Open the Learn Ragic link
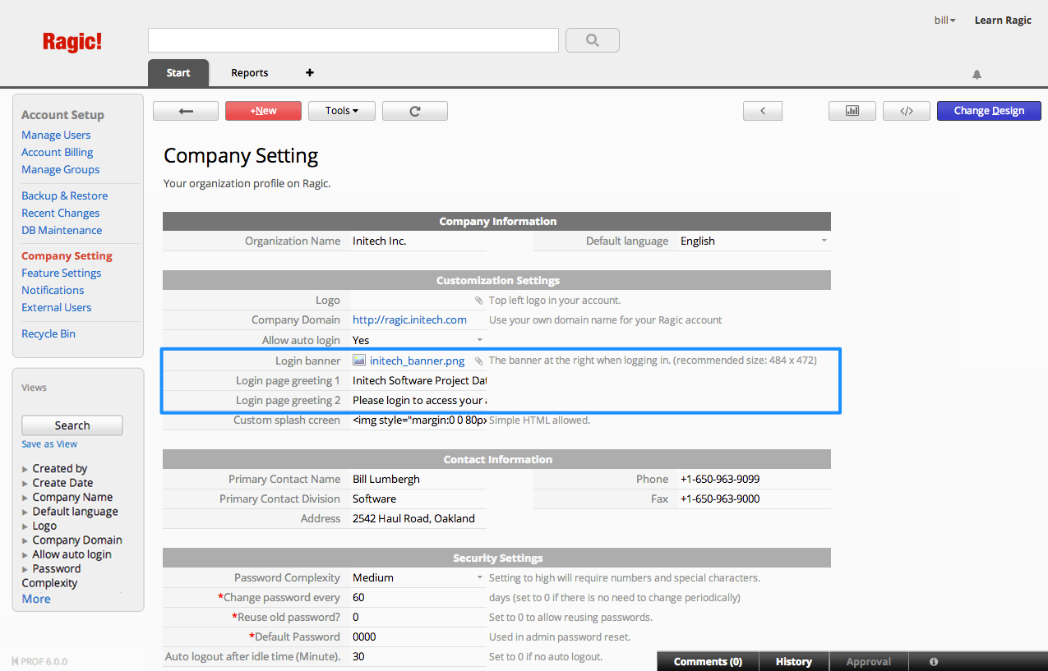1048x671 pixels. pyautogui.click(x=1003, y=21)
